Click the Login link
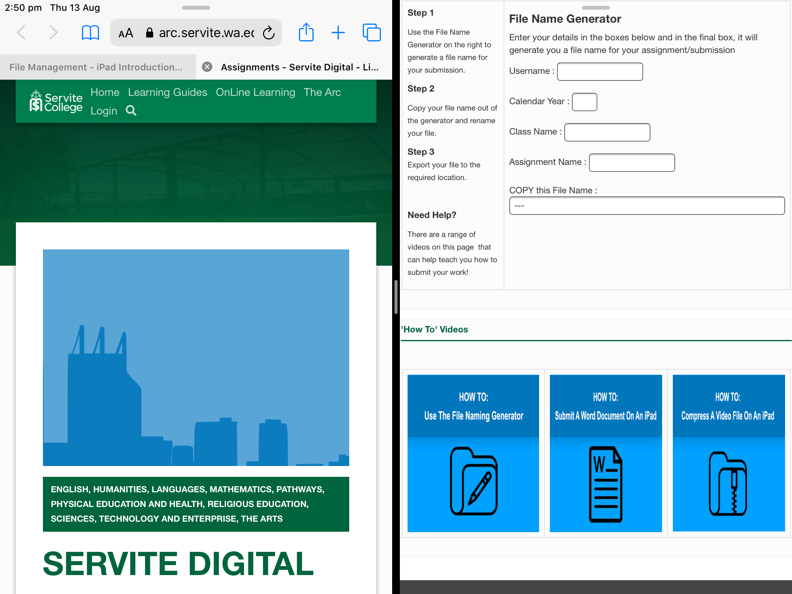This screenshot has width=792, height=594. click(104, 111)
